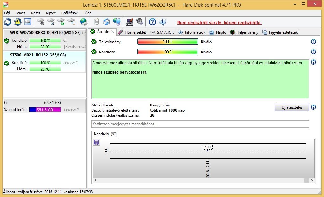
Task: Click the blue question mark toolbar icon
Action: tap(152, 22)
